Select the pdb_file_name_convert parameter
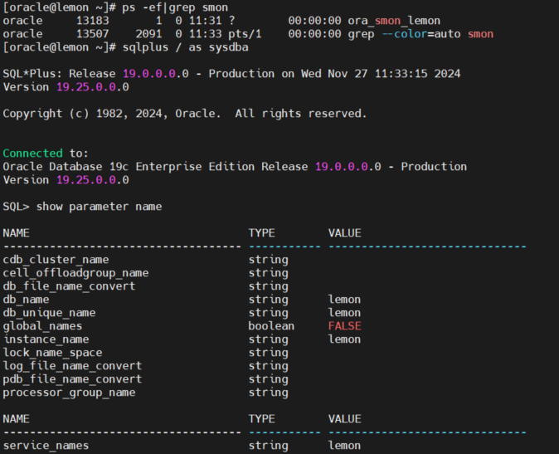Image resolution: width=559 pixels, height=454 pixels. 72,379
